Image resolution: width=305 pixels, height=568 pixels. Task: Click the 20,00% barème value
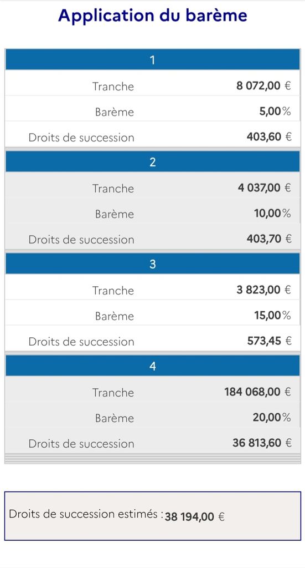[272, 418]
